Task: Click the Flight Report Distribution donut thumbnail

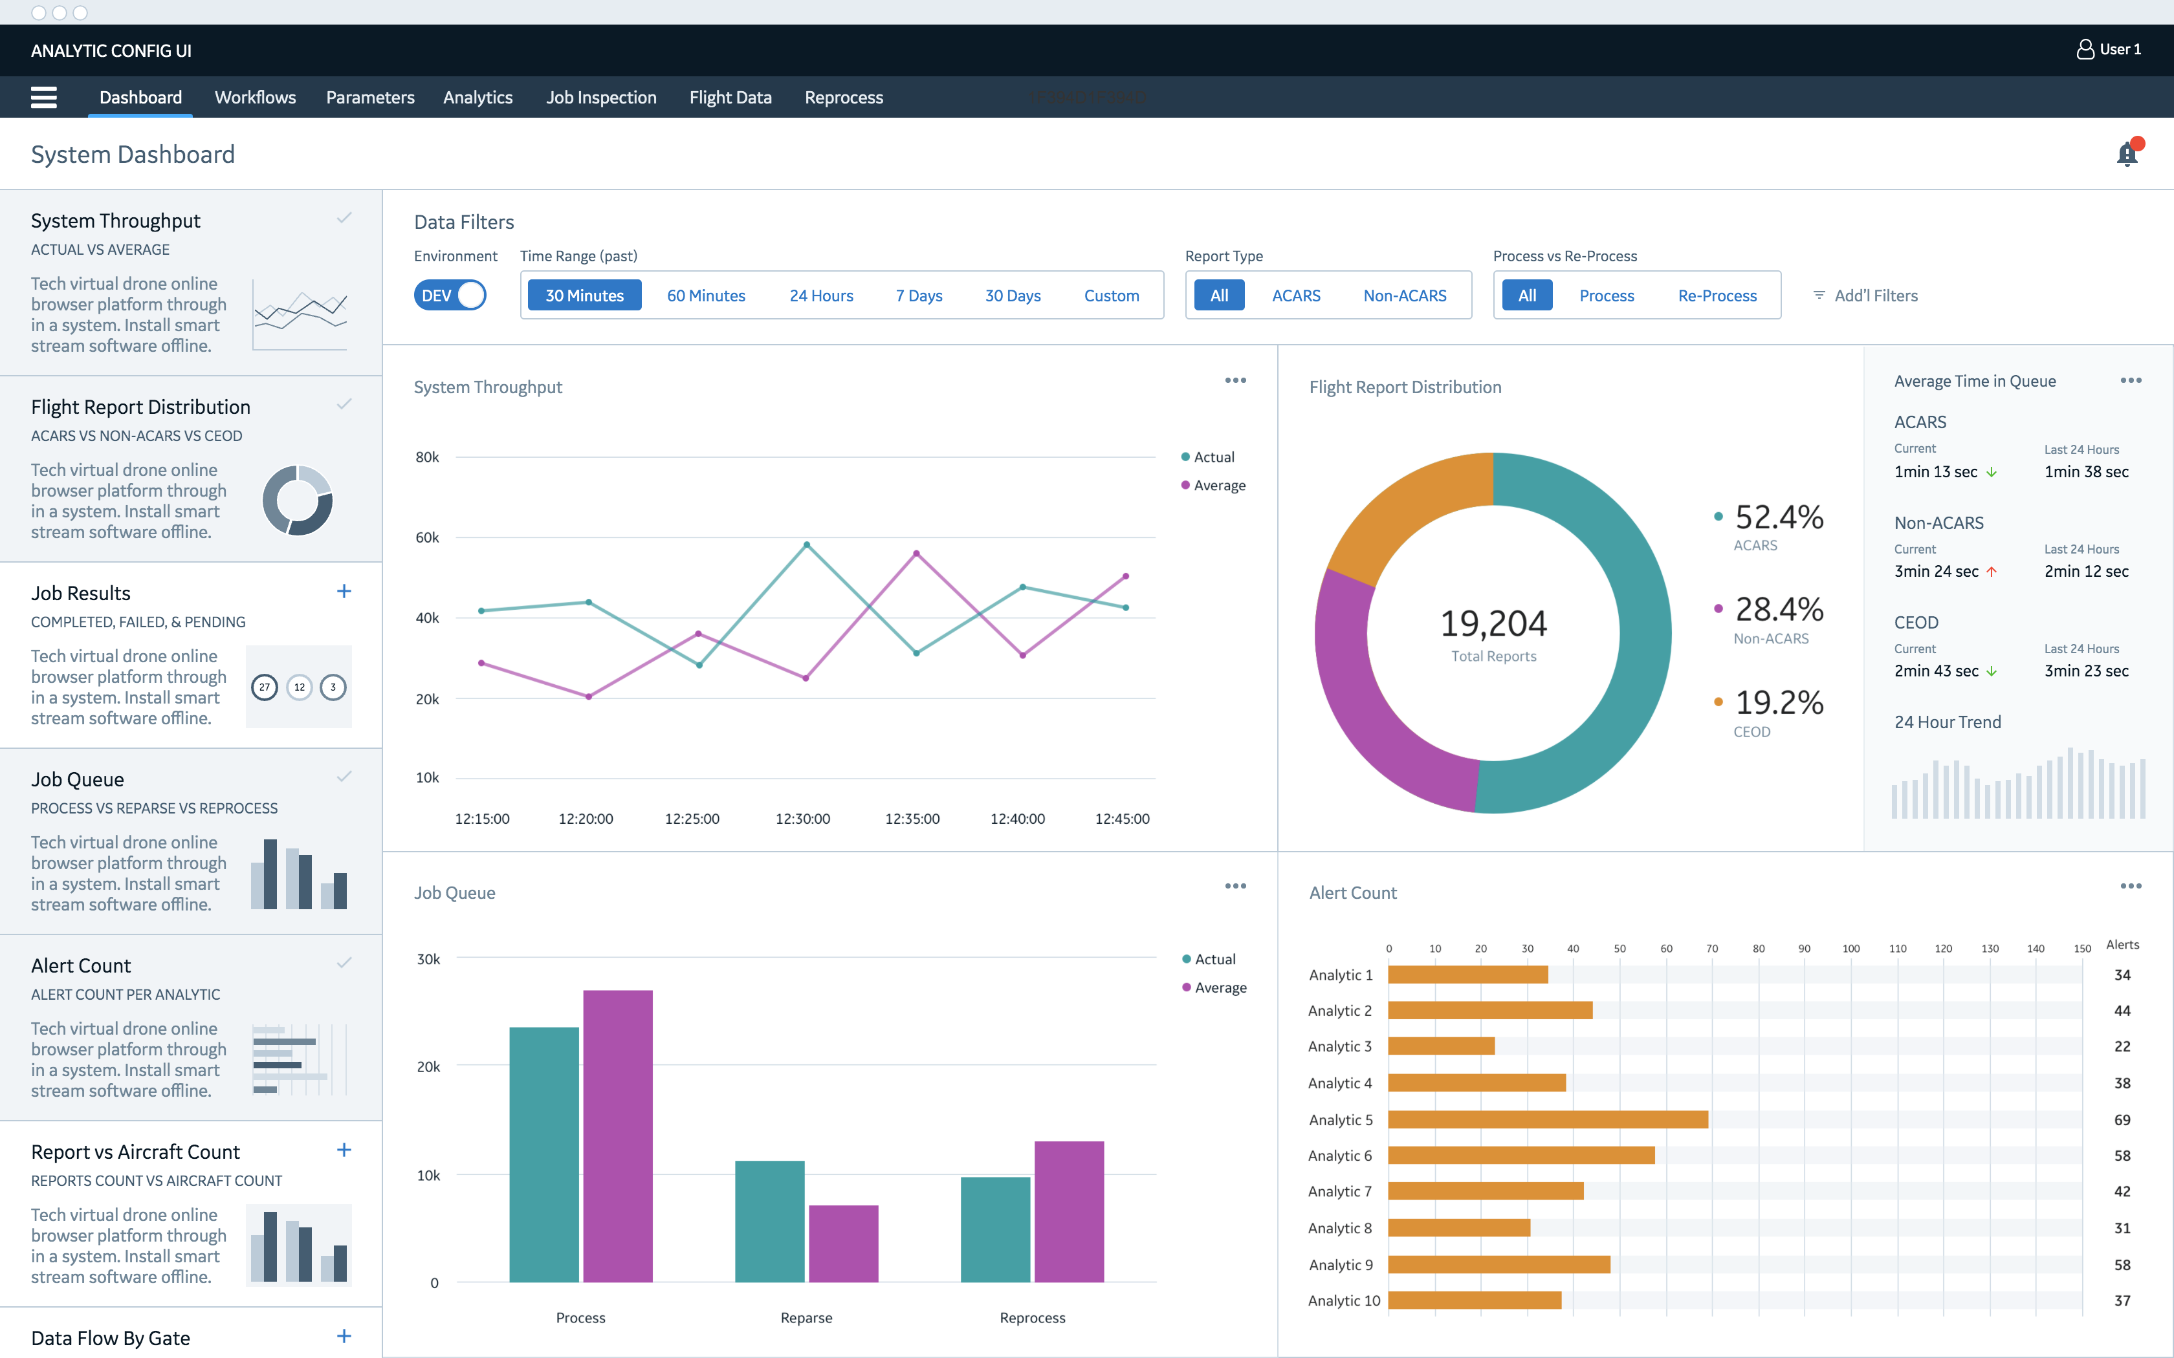Action: pyautogui.click(x=298, y=501)
